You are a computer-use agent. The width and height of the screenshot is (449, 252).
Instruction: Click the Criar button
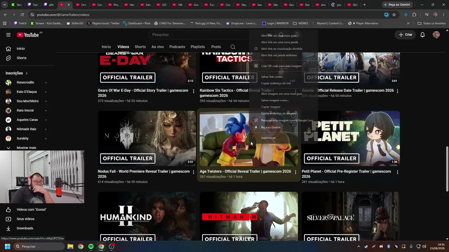point(406,35)
